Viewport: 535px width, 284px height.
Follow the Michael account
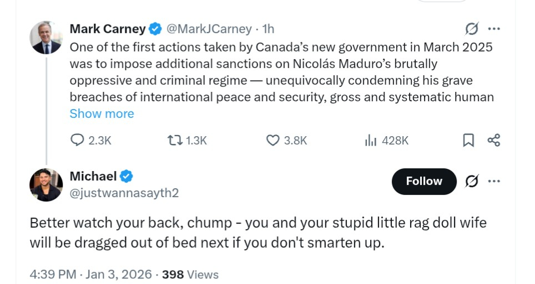[424, 181]
